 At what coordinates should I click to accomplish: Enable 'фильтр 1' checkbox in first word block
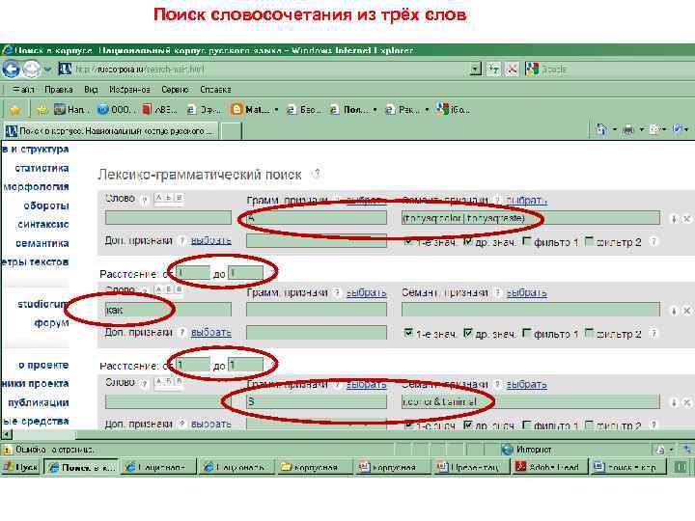[526, 241]
